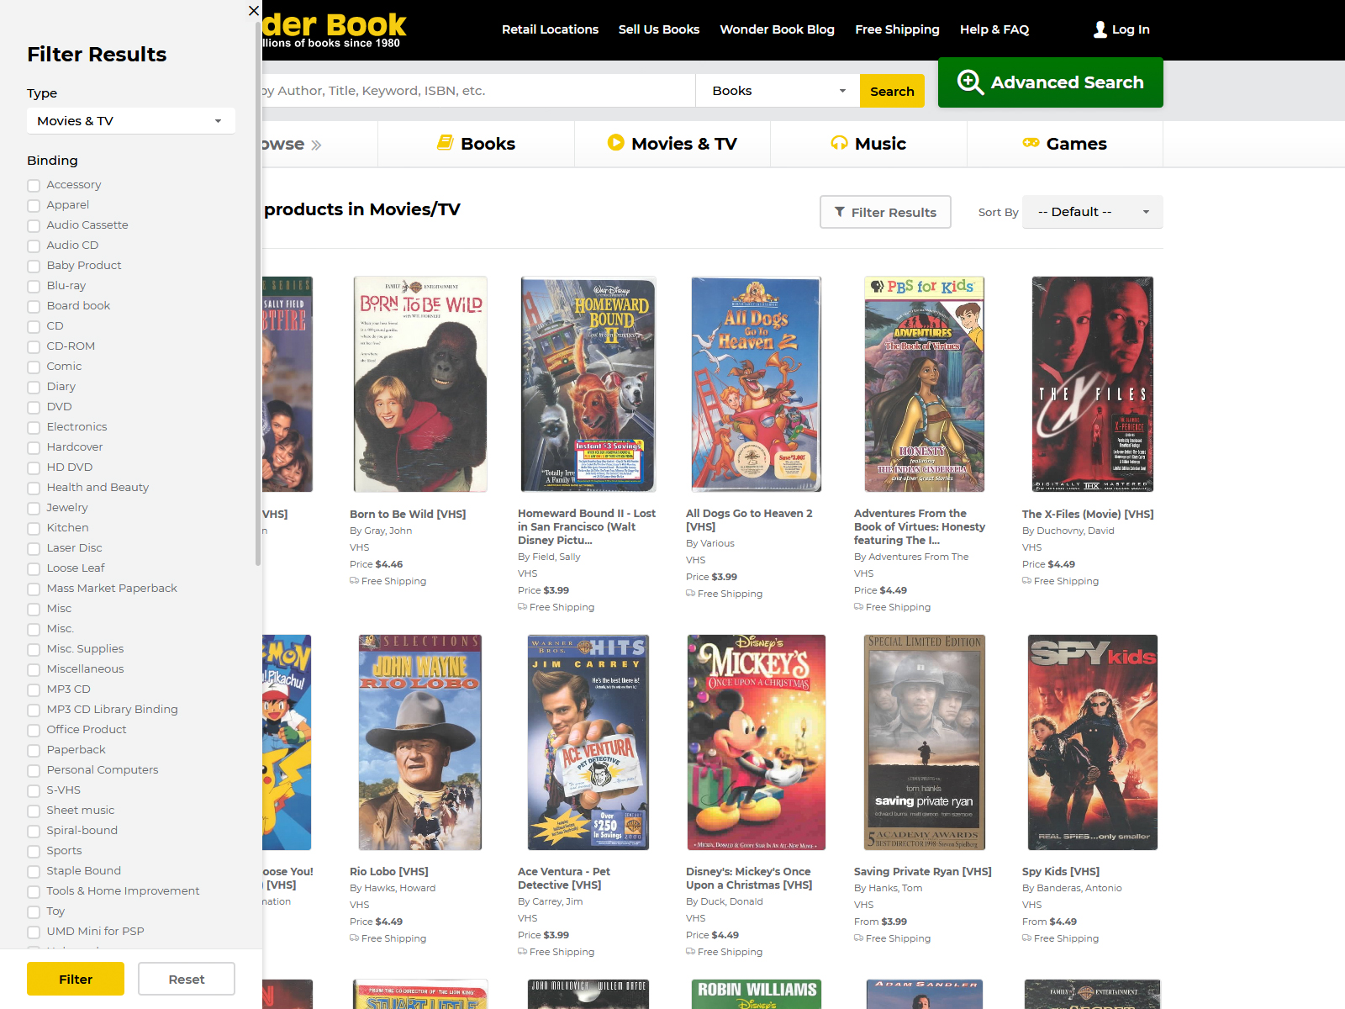Click the Music headphones icon
The image size is (1345, 1009).
[839, 143]
